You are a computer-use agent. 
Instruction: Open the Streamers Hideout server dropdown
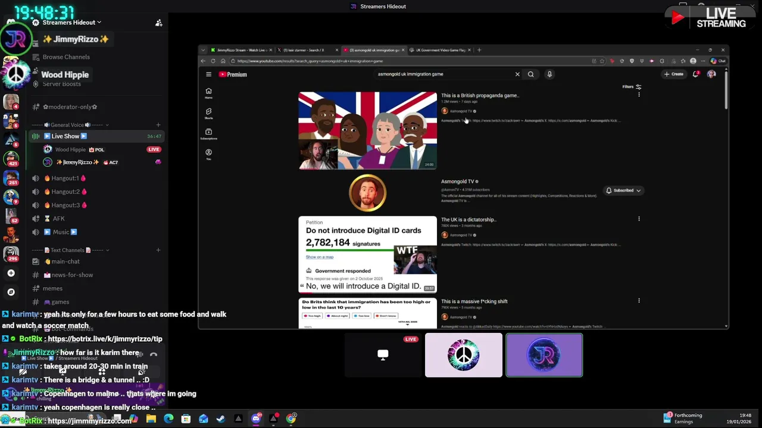click(71, 23)
